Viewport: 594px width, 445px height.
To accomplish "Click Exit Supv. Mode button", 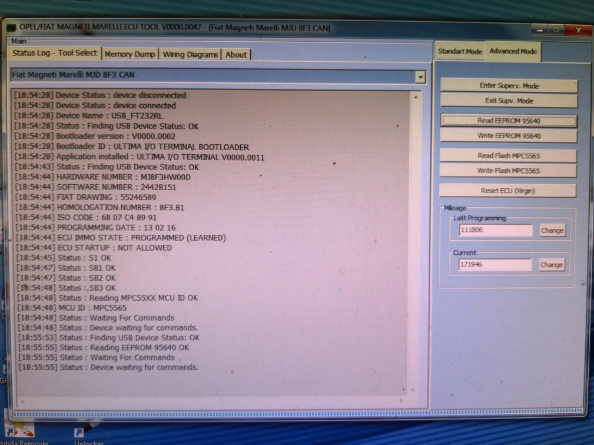I will (x=509, y=101).
